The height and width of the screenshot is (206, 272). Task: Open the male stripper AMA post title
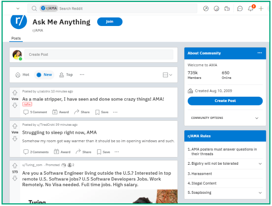(x=93, y=99)
